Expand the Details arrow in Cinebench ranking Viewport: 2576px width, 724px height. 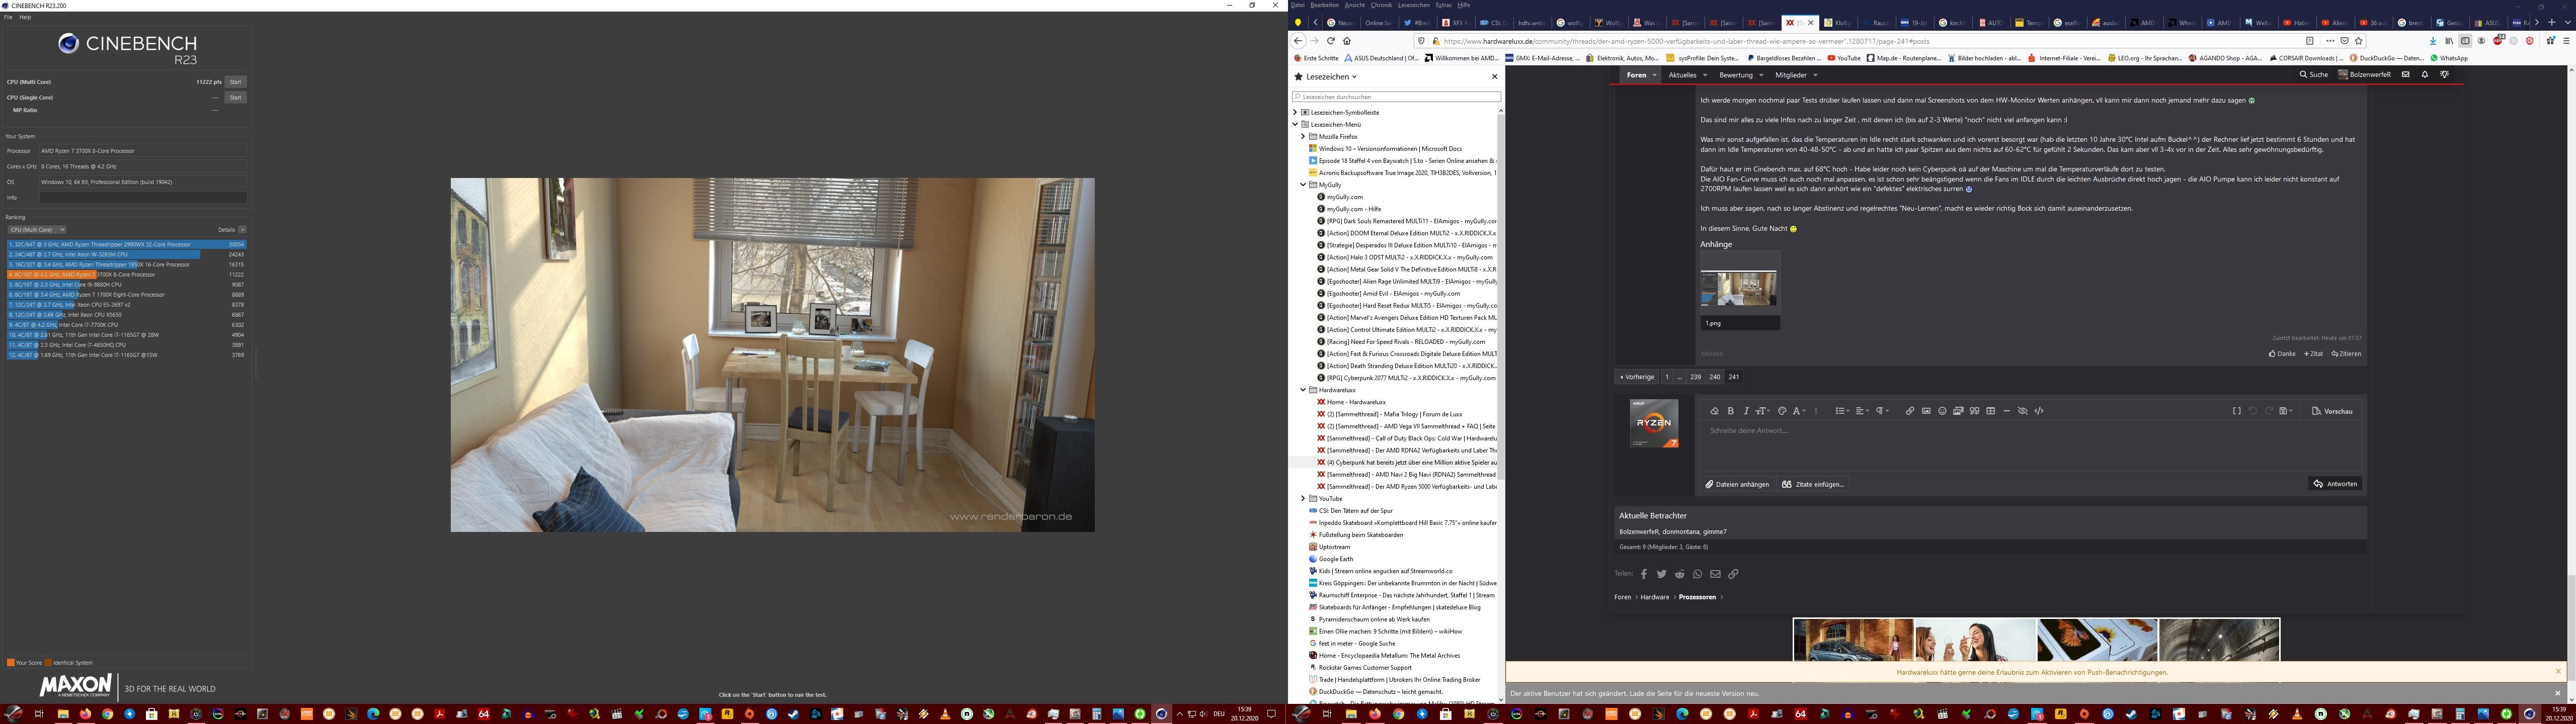point(242,229)
